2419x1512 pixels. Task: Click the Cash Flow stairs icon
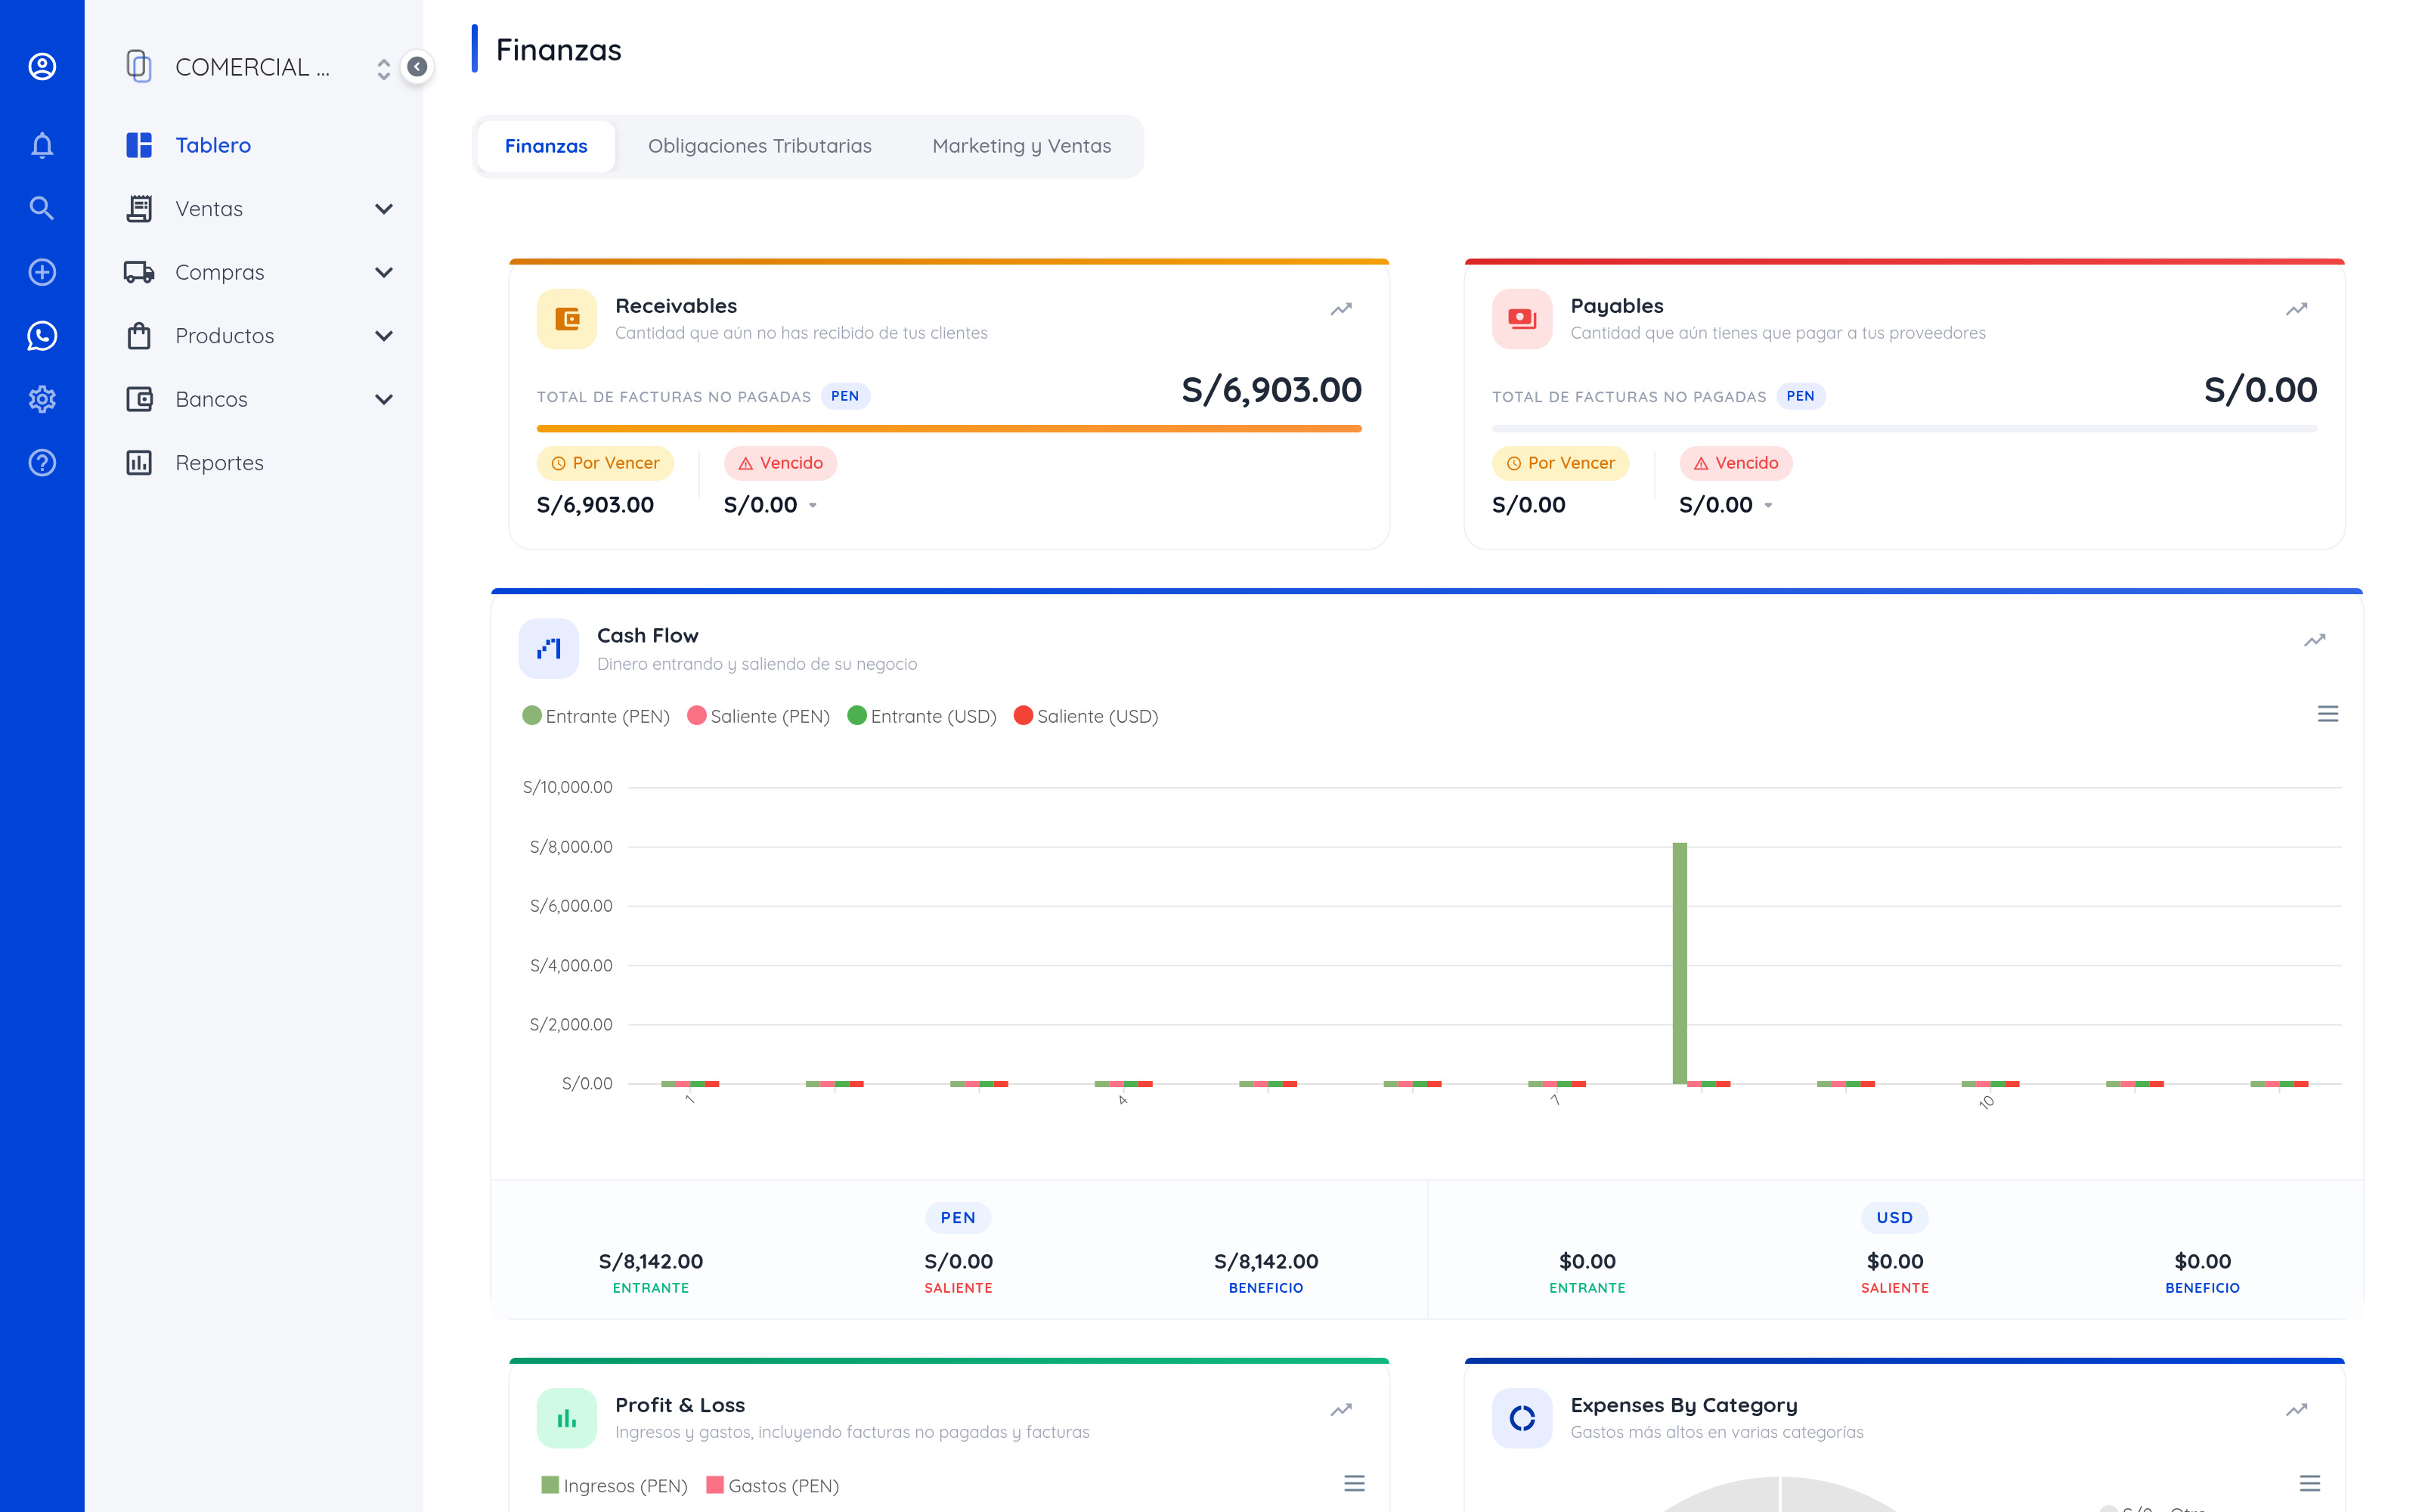(x=549, y=649)
